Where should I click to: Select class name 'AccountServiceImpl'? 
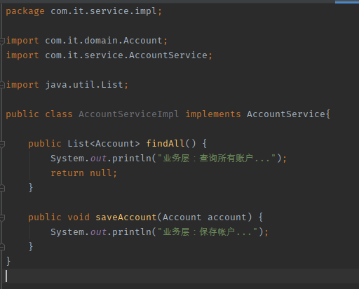(x=128, y=114)
